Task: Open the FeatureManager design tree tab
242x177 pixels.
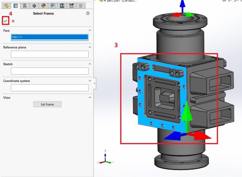Action: tap(6, 5)
